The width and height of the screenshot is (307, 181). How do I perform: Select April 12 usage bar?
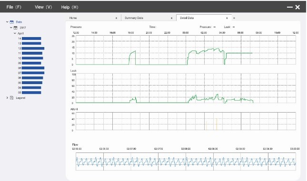(x=33, y=48)
